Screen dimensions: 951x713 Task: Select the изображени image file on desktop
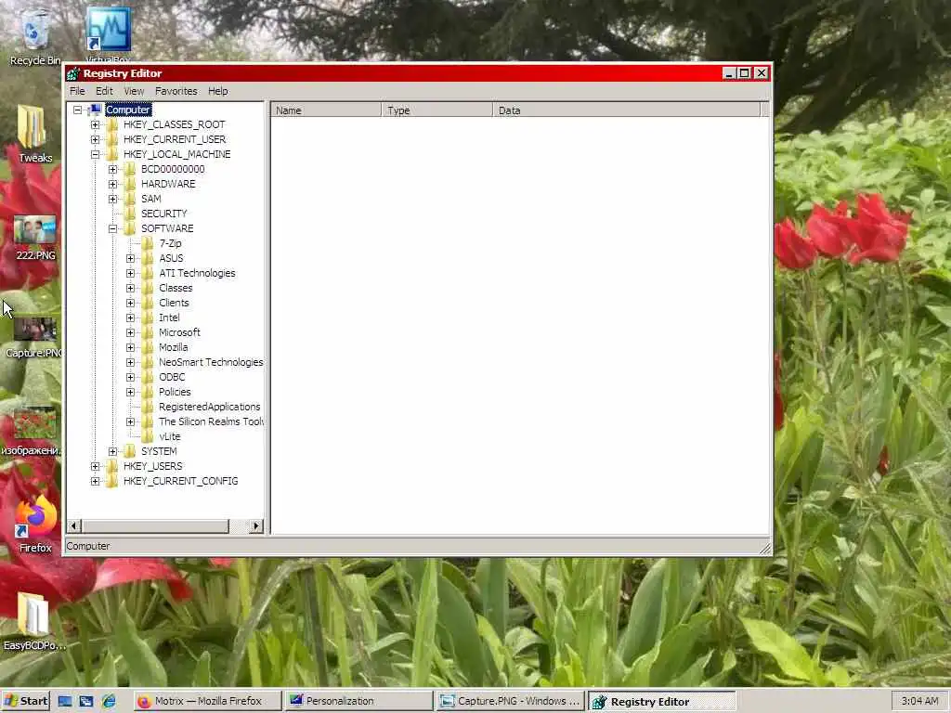[34, 432]
